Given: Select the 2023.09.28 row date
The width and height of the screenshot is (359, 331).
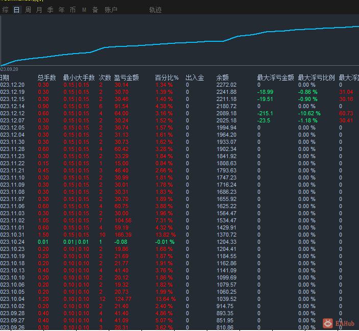Looking at the screenshot, I should tap(12, 313).
